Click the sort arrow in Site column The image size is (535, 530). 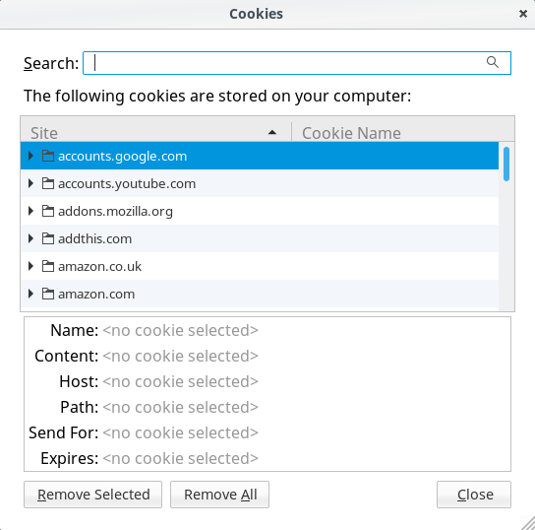click(x=272, y=133)
